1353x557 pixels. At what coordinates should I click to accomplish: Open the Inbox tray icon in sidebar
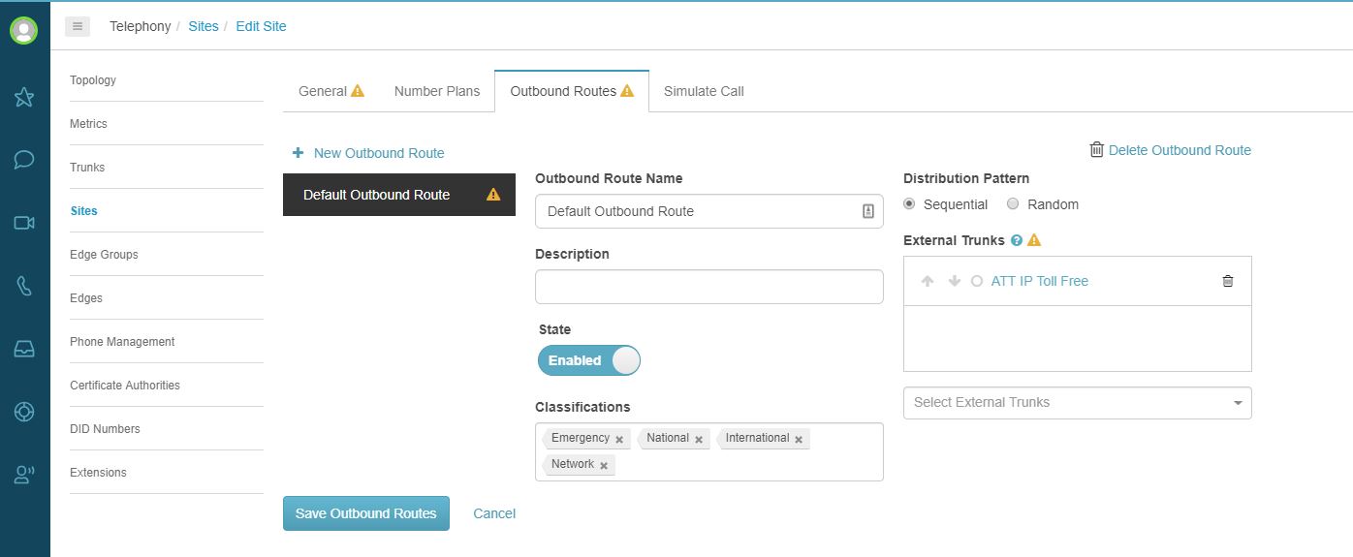click(x=24, y=349)
